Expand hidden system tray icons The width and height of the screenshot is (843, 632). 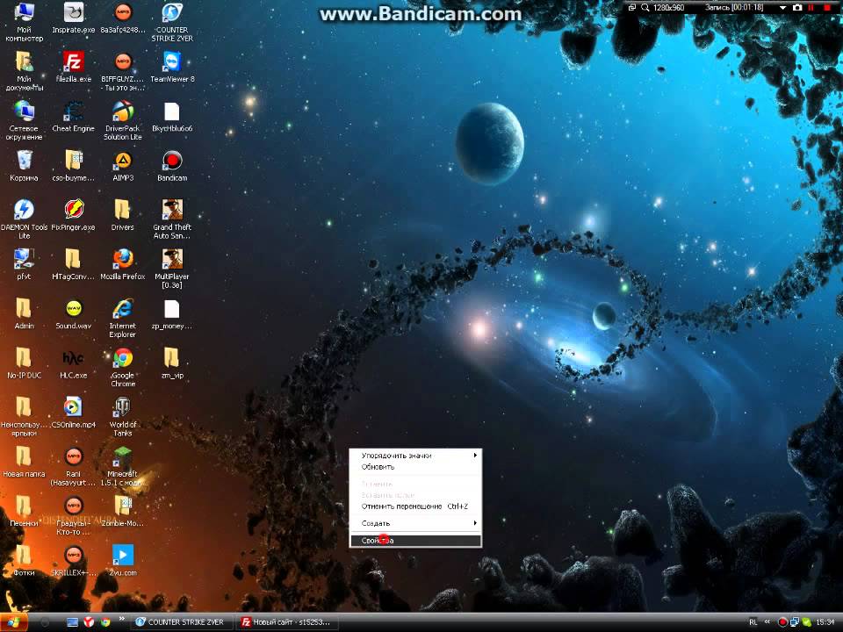(767, 622)
